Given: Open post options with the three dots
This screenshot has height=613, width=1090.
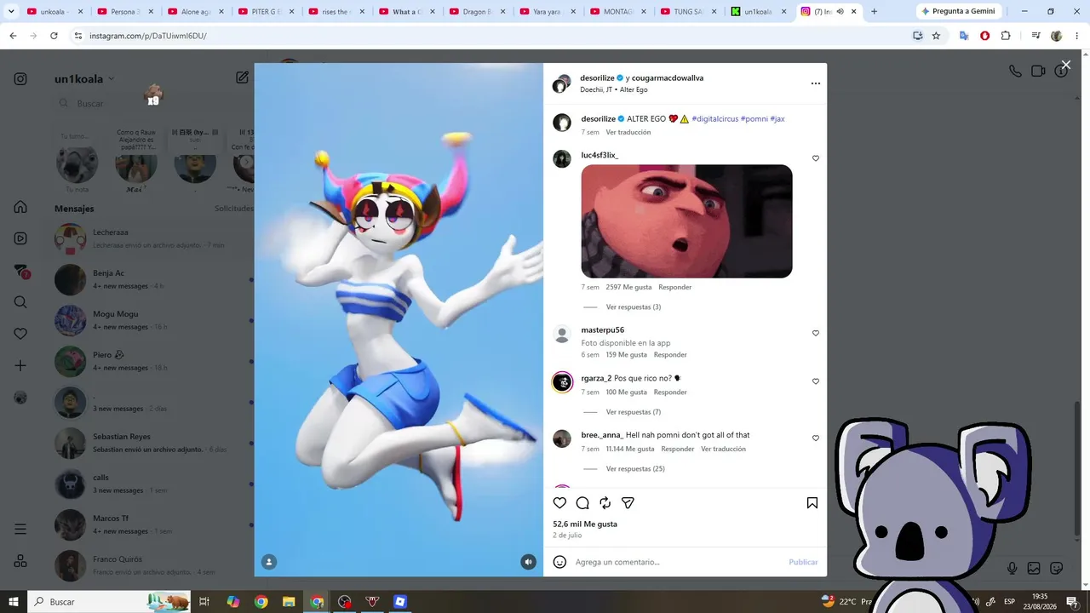Looking at the screenshot, I should point(816,83).
